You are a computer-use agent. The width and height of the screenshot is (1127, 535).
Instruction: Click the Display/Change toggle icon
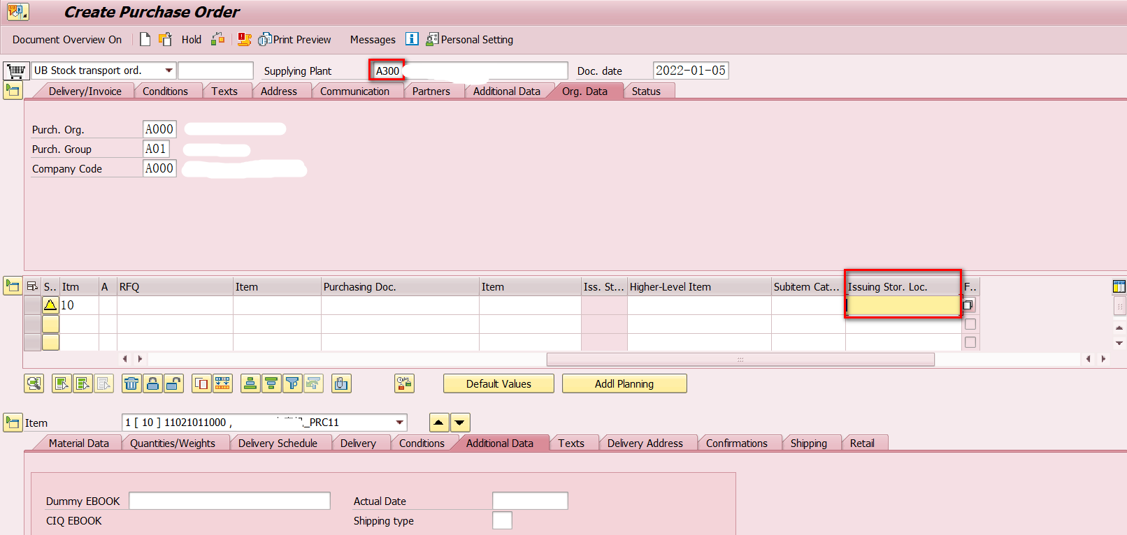coord(218,39)
